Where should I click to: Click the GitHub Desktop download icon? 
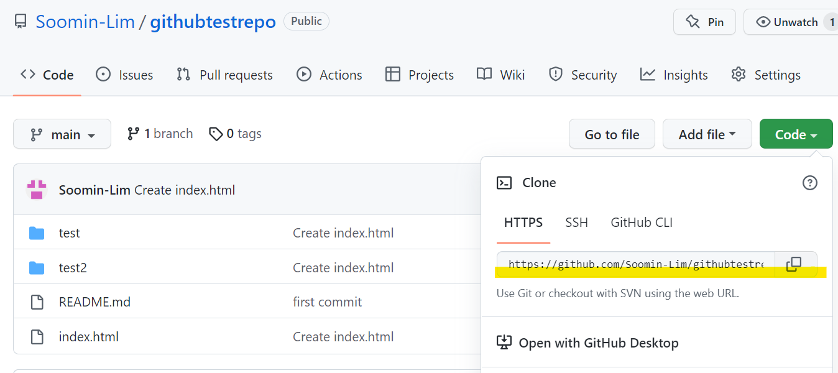coord(504,343)
